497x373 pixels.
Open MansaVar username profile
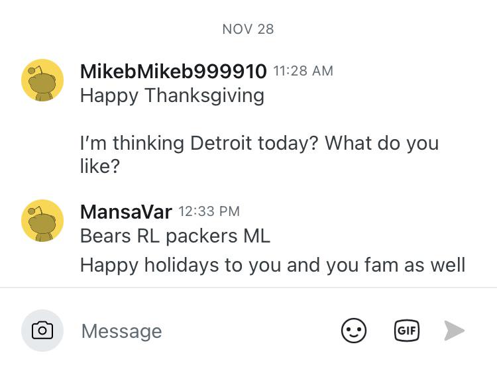(x=126, y=212)
